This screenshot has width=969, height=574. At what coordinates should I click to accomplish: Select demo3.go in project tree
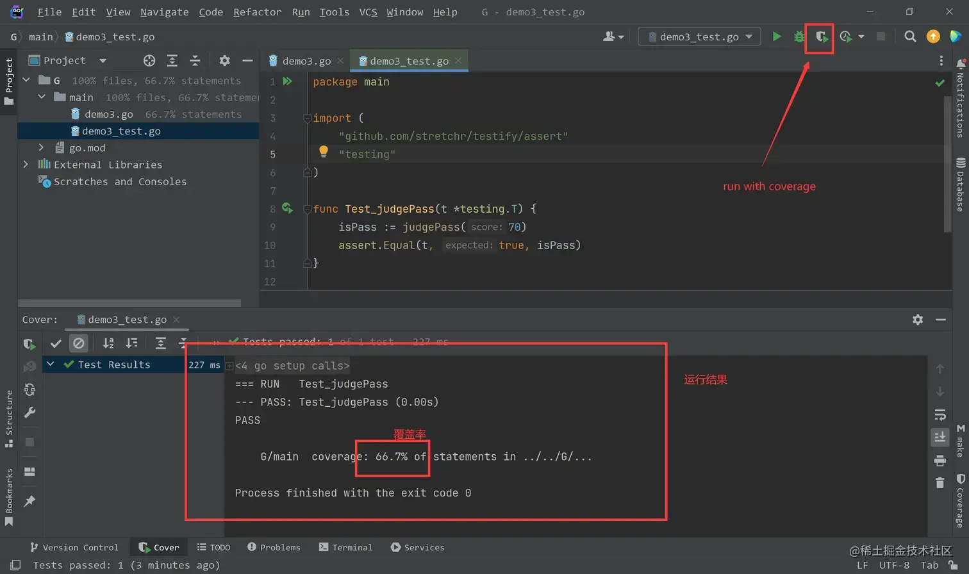[x=108, y=114]
